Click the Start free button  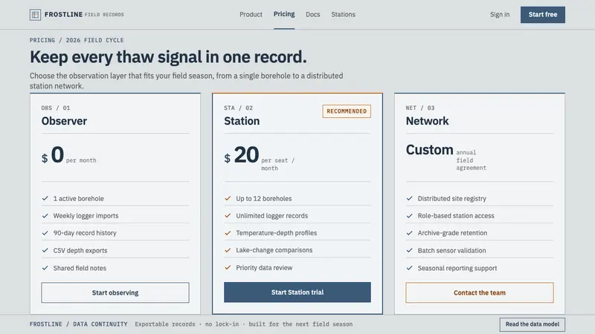543,15
